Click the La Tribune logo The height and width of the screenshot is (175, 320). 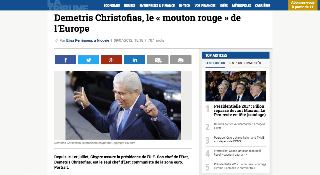point(68,5)
